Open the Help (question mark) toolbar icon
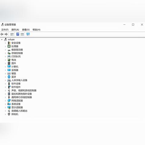The height and width of the screenshot is (145, 145). click(x=18, y=34)
